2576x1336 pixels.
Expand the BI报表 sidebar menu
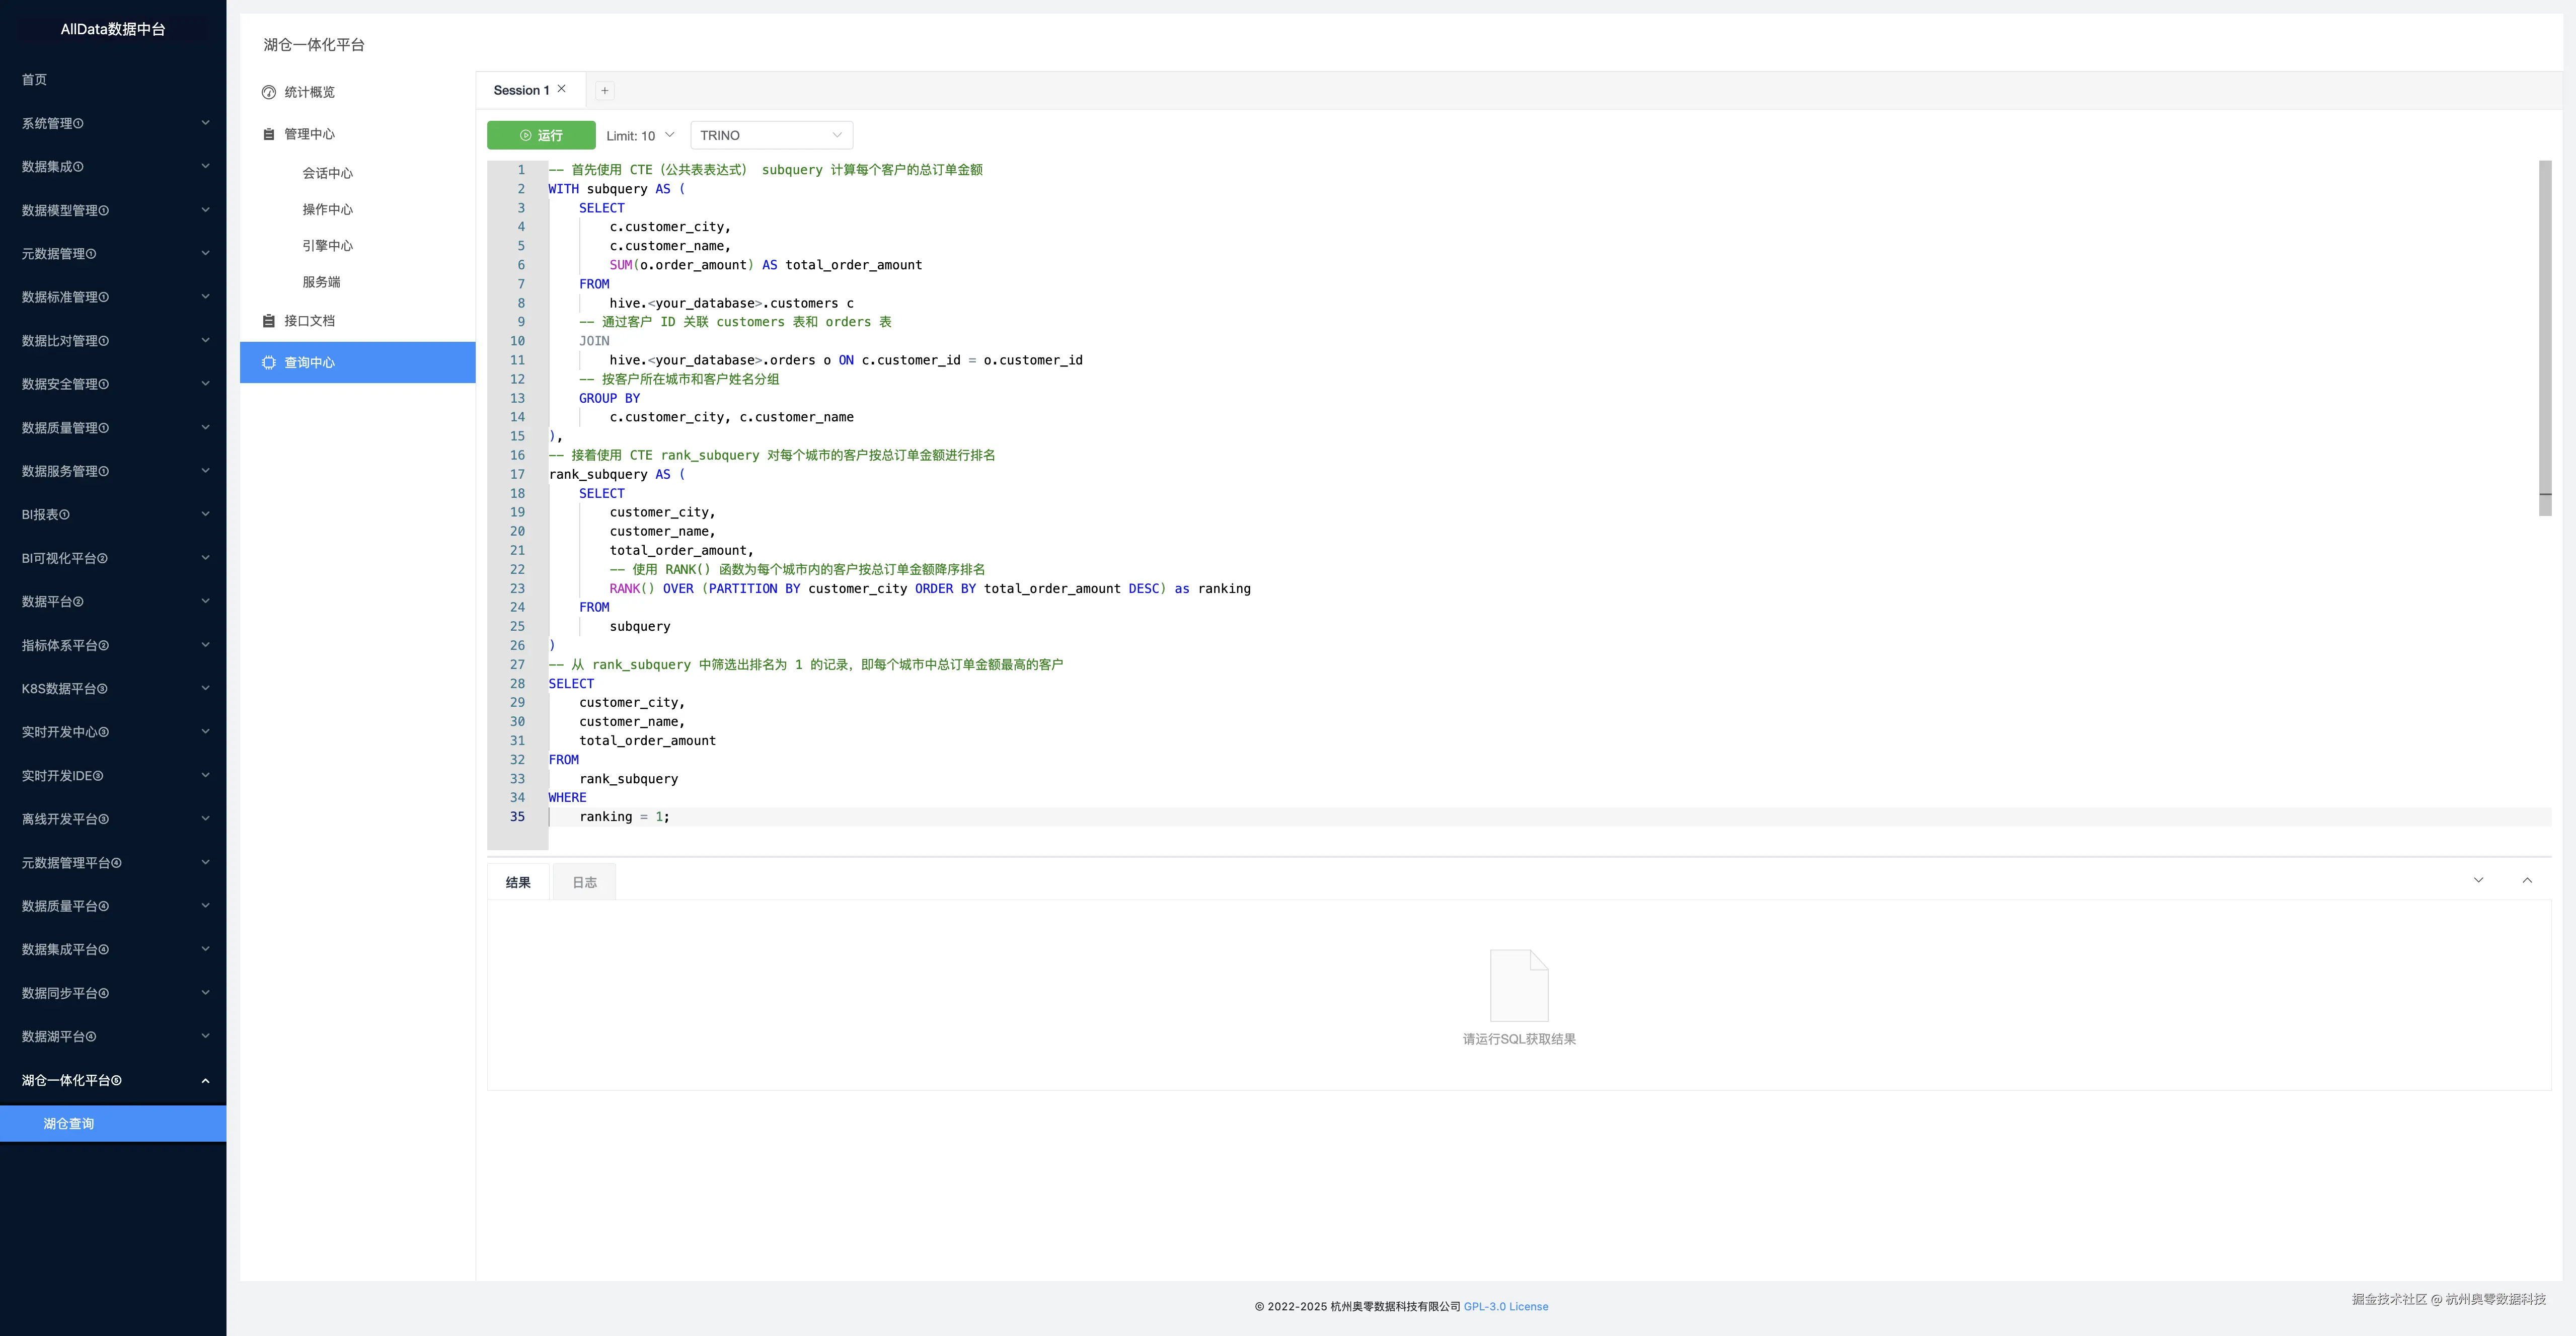point(113,515)
